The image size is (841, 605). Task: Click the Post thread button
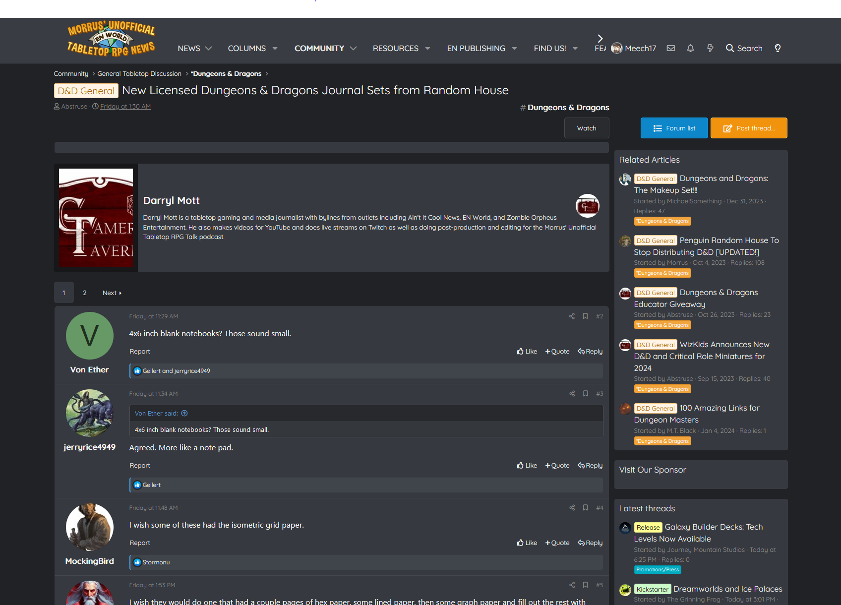coord(749,128)
